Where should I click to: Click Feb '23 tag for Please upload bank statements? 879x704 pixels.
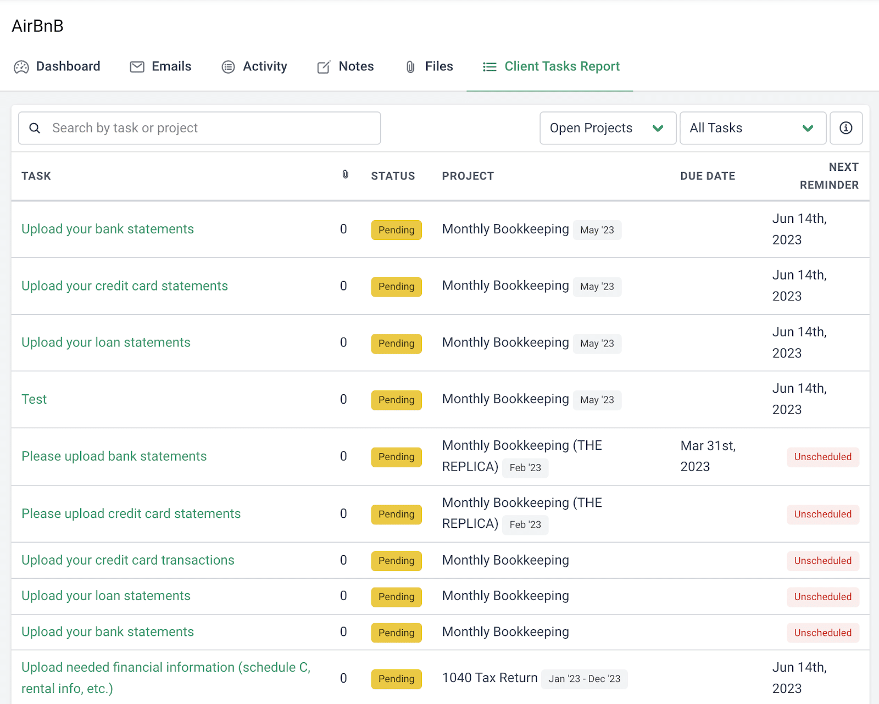tap(525, 467)
